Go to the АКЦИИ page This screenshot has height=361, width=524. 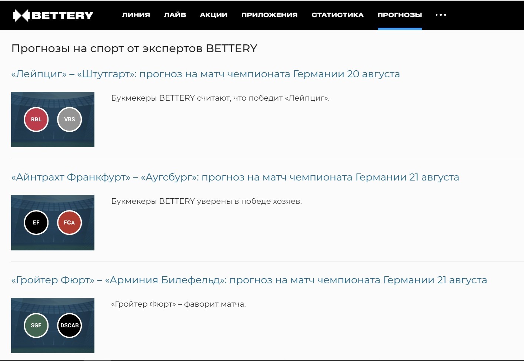pyautogui.click(x=214, y=15)
